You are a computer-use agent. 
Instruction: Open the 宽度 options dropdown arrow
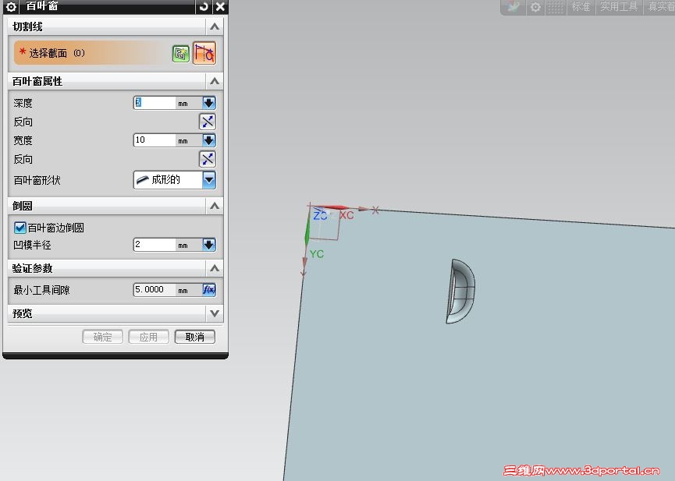pos(209,140)
